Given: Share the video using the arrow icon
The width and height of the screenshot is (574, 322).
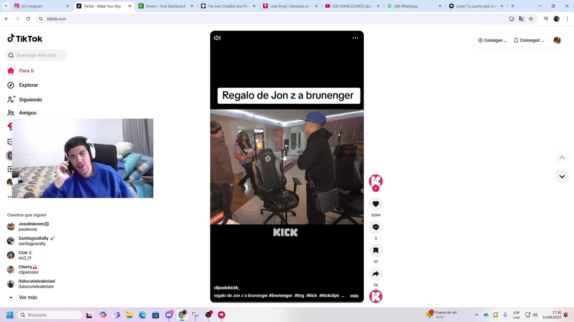Looking at the screenshot, I should (376, 274).
